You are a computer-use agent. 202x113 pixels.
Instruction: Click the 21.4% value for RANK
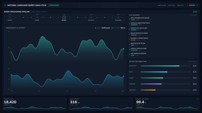[x=195, y=72]
